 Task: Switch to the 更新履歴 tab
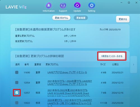point(81,18)
